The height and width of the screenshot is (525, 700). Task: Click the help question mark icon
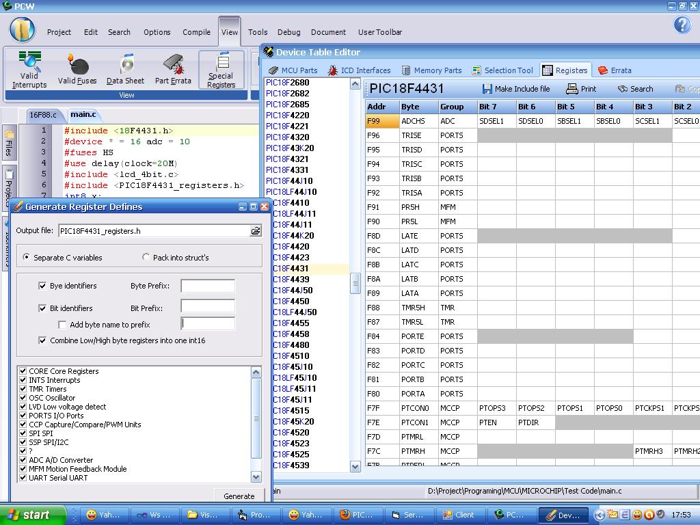tap(682, 25)
